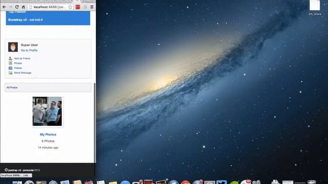Select the .DS_Store file on desktop

pyautogui.click(x=315, y=8)
